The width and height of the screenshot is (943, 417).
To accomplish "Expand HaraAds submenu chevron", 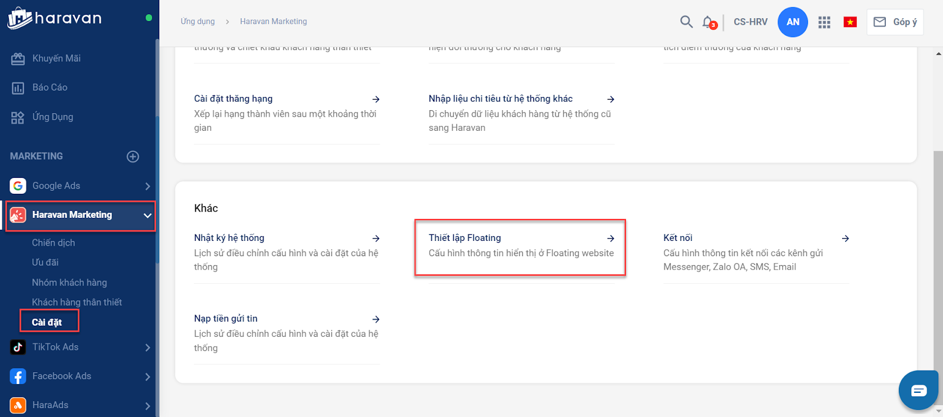I will click(147, 406).
